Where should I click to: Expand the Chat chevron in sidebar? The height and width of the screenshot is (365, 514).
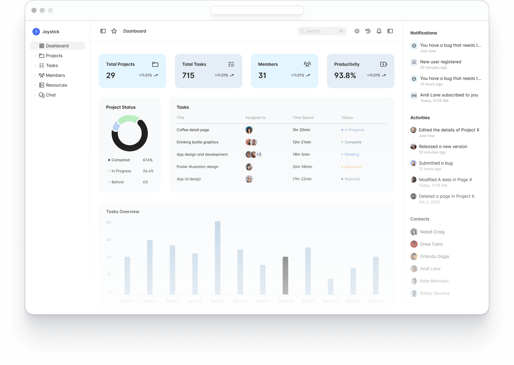click(x=35, y=95)
